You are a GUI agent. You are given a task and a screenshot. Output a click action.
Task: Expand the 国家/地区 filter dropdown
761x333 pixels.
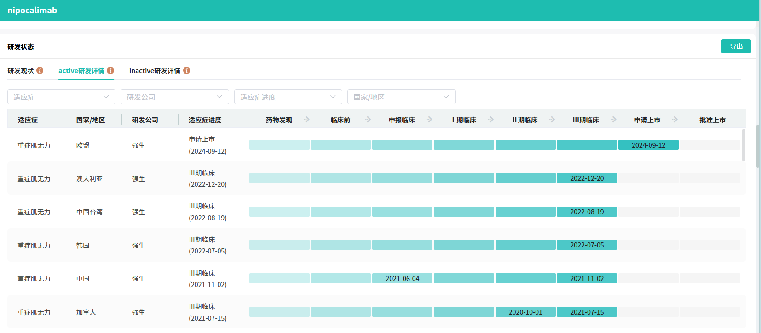pos(401,97)
